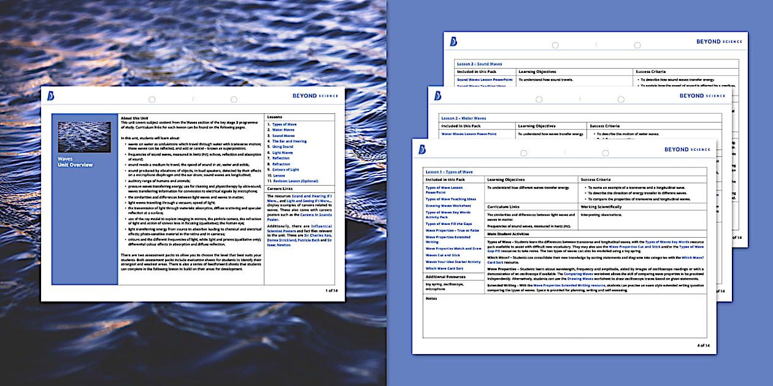
Task: Open the Types of Wave Teaching Ideas link
Action: pyautogui.click(x=450, y=199)
